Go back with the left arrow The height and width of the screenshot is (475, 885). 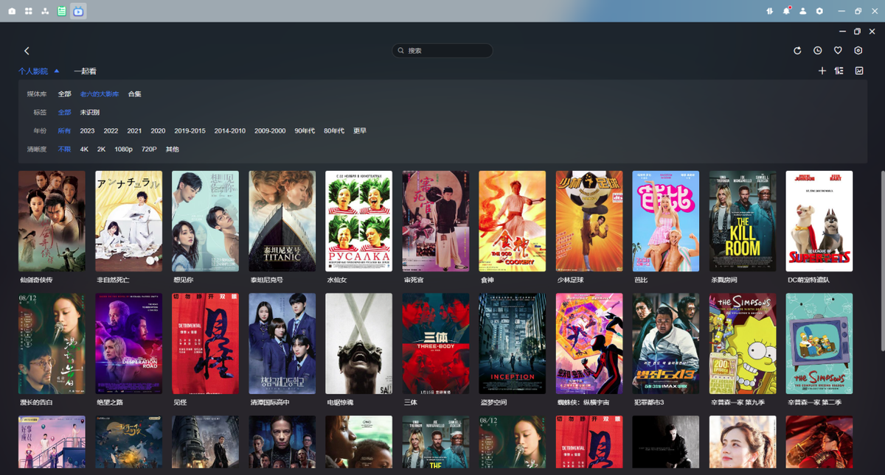[27, 51]
